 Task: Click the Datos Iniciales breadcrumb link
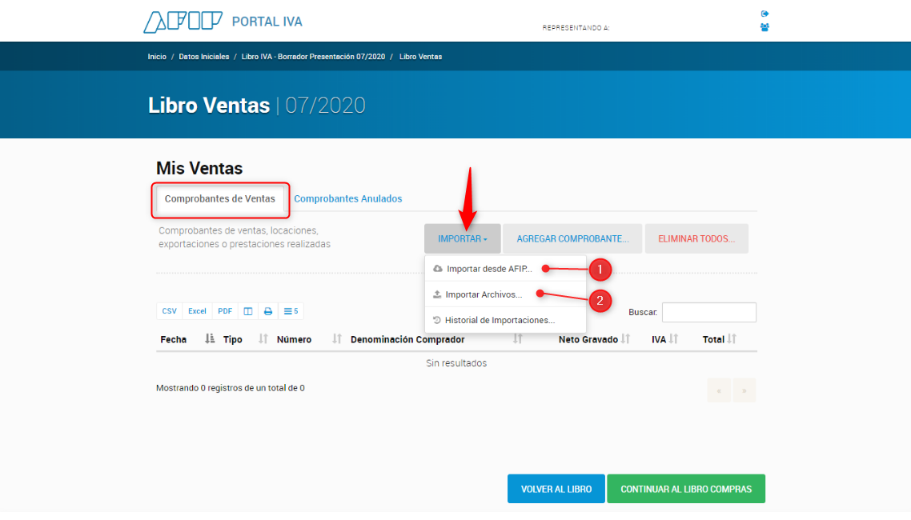tap(203, 57)
